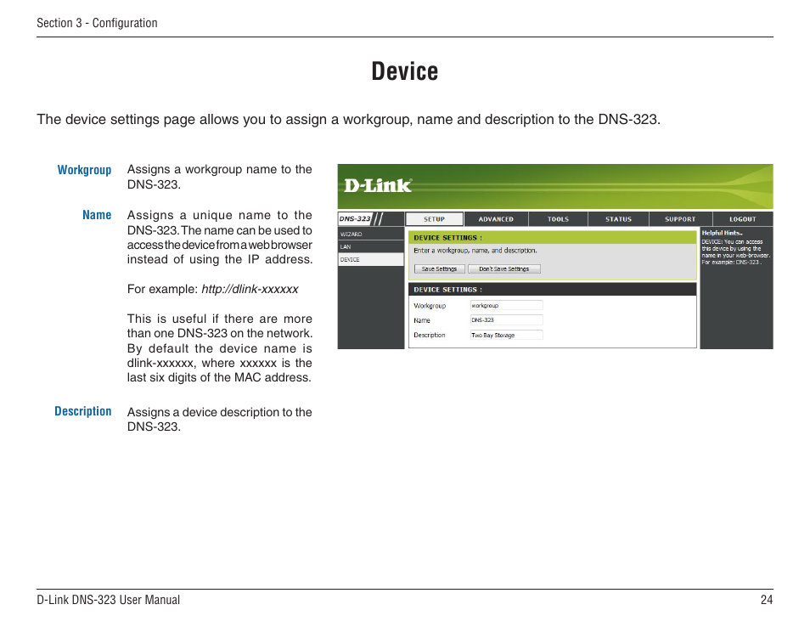The height and width of the screenshot is (627, 810).
Task: Click the D-Link logo in banner
Action: click(378, 185)
